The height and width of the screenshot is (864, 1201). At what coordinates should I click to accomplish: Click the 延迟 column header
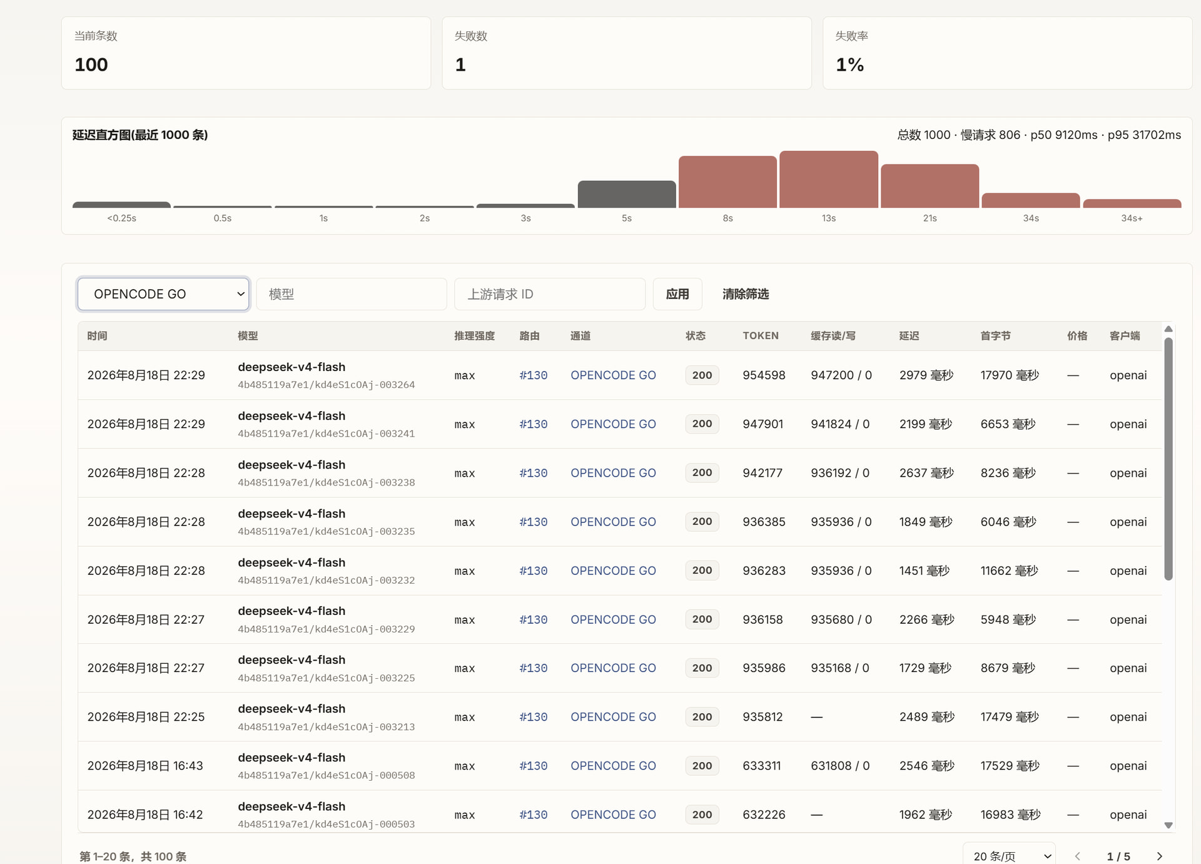pyautogui.click(x=909, y=336)
